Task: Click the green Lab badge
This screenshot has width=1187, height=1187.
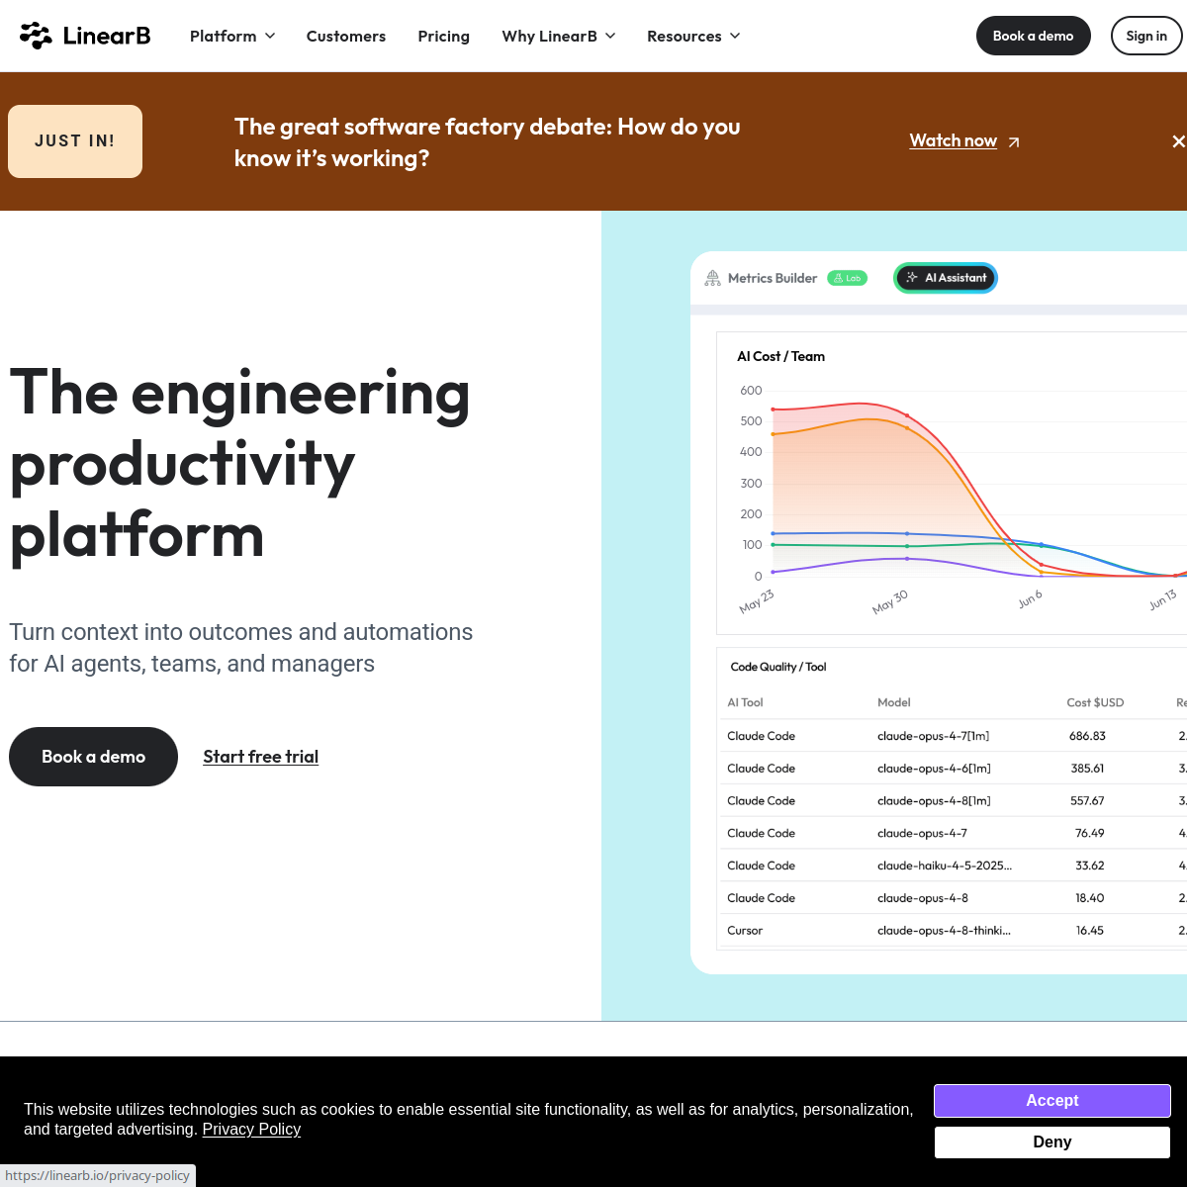Action: [847, 278]
